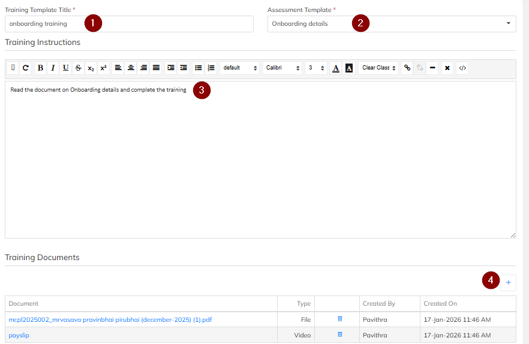Insert a hyperlink with the link icon
The height and width of the screenshot is (344, 529).
407,68
